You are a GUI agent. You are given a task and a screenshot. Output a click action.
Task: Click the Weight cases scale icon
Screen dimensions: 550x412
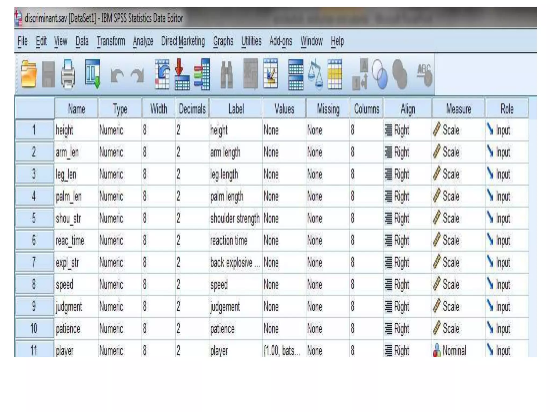pos(316,74)
